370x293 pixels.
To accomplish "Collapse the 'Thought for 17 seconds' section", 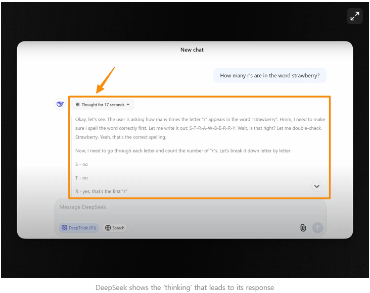I will pos(103,105).
